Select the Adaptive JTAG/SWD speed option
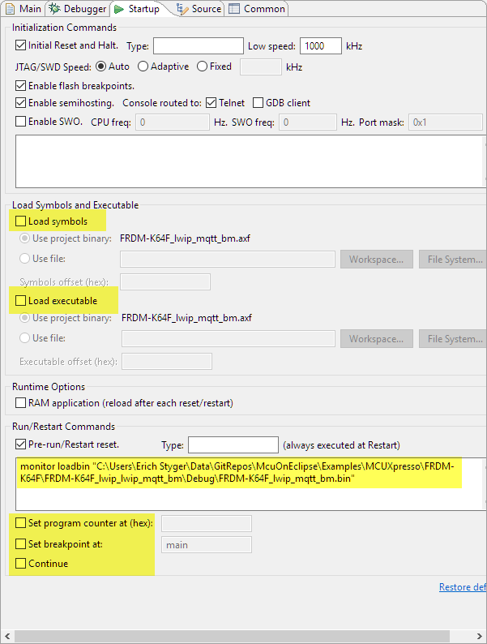The image size is (487, 644). (x=143, y=67)
